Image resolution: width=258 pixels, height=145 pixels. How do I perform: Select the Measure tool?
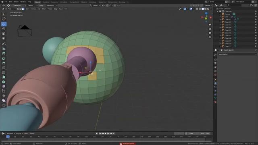(4, 48)
